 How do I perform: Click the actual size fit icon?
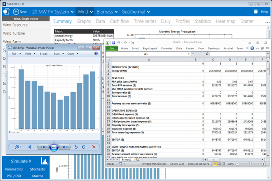[30, 147]
